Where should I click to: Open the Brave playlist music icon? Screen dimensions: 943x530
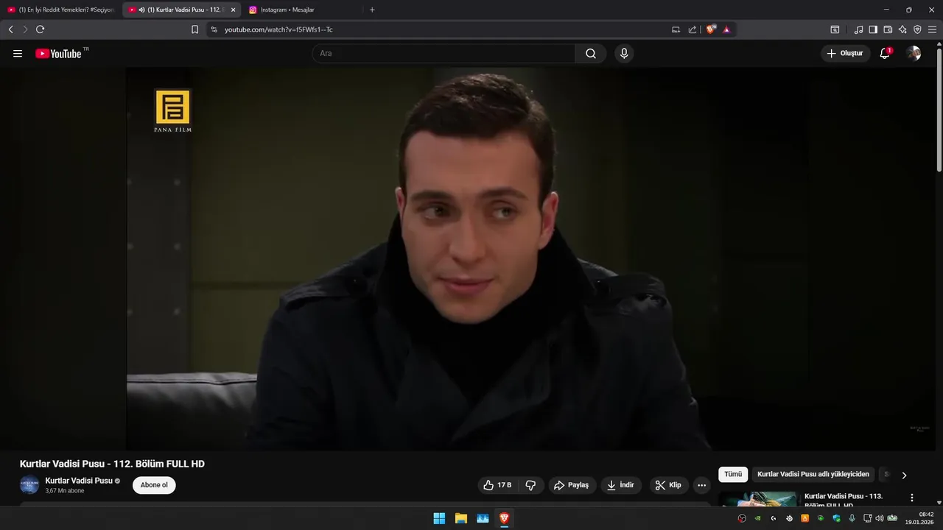pyautogui.click(x=858, y=29)
